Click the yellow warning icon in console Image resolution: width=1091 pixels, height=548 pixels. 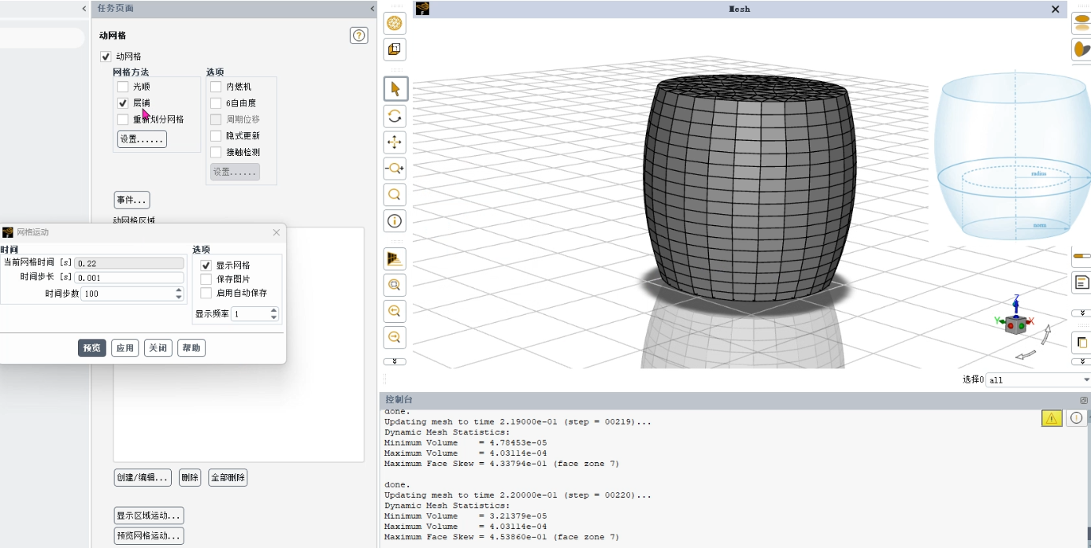click(x=1052, y=418)
